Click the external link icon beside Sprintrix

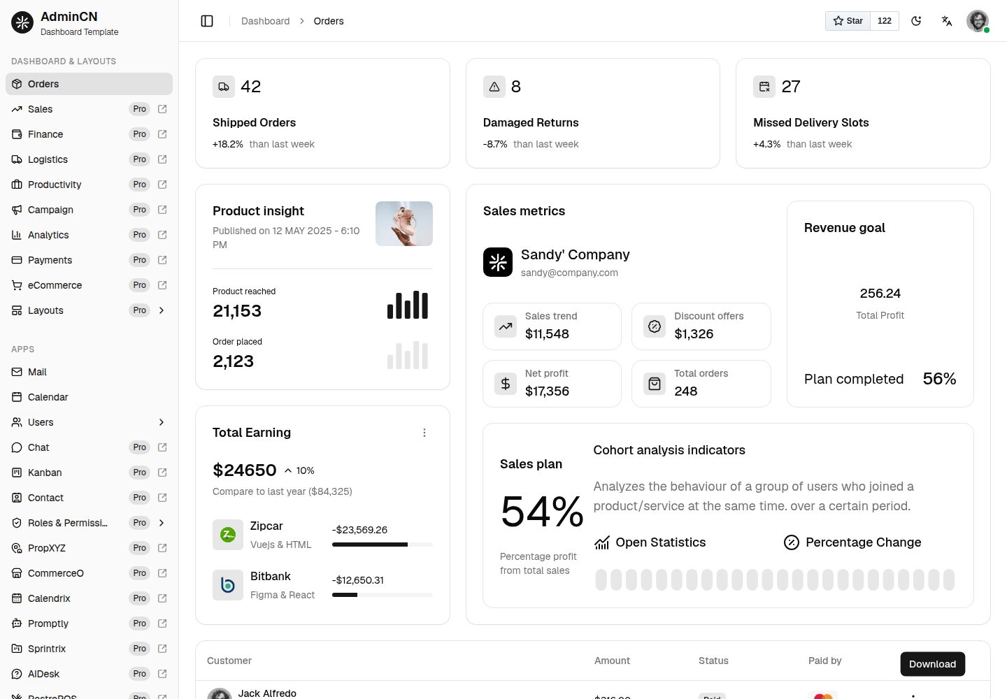pos(162,649)
